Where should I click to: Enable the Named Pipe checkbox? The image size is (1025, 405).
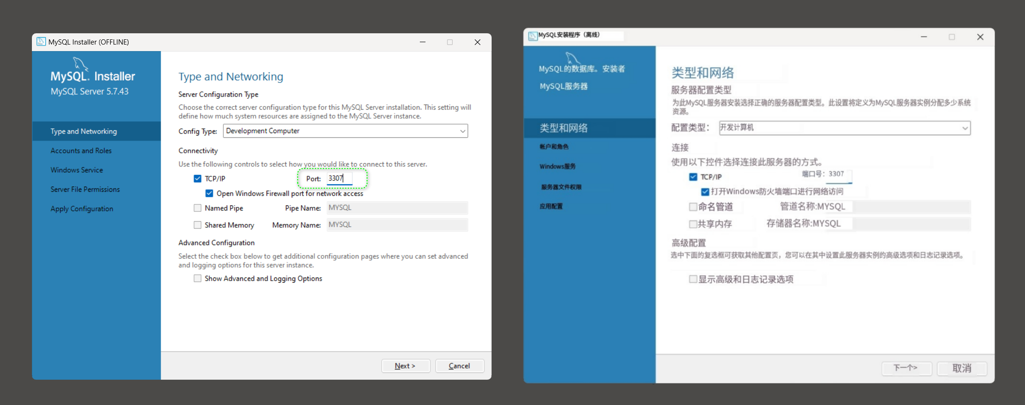point(197,208)
